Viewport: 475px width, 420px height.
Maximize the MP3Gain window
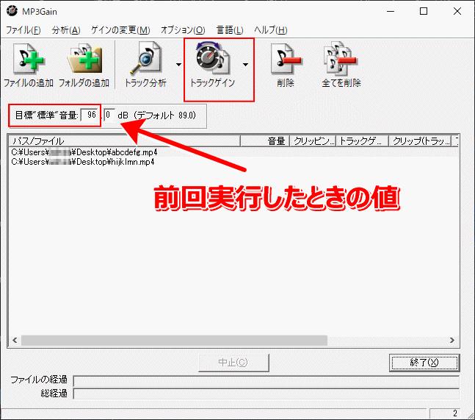point(424,11)
